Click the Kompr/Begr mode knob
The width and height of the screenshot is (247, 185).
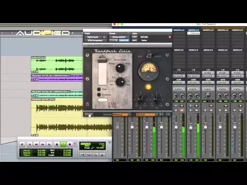[120, 68]
